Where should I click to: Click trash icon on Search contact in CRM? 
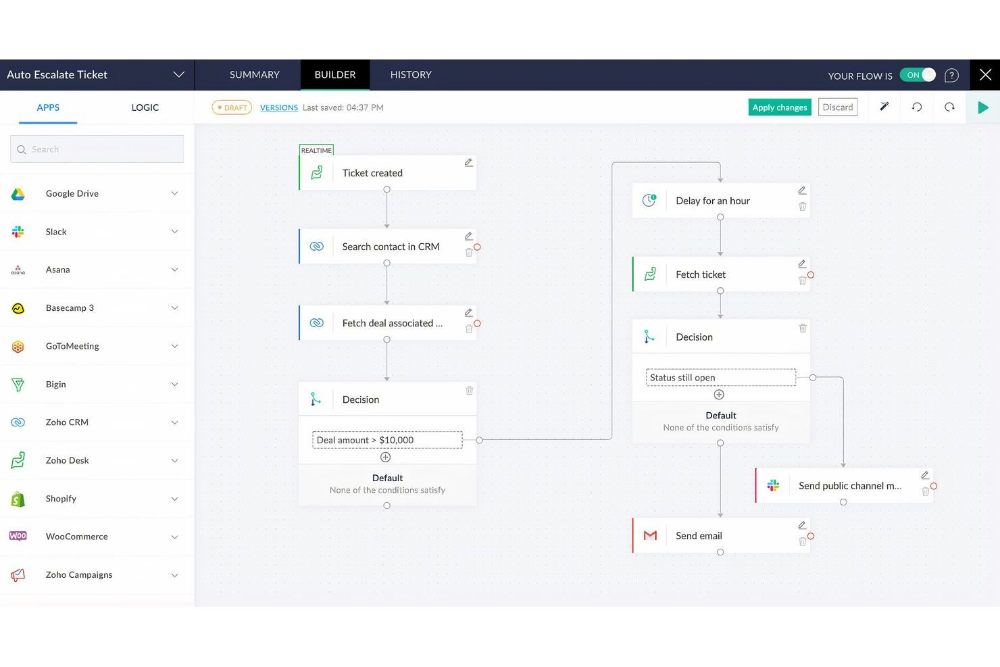click(x=469, y=252)
